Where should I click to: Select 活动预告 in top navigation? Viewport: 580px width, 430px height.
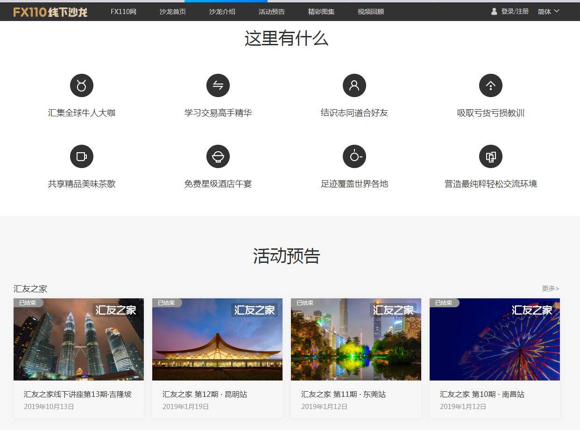[272, 12]
